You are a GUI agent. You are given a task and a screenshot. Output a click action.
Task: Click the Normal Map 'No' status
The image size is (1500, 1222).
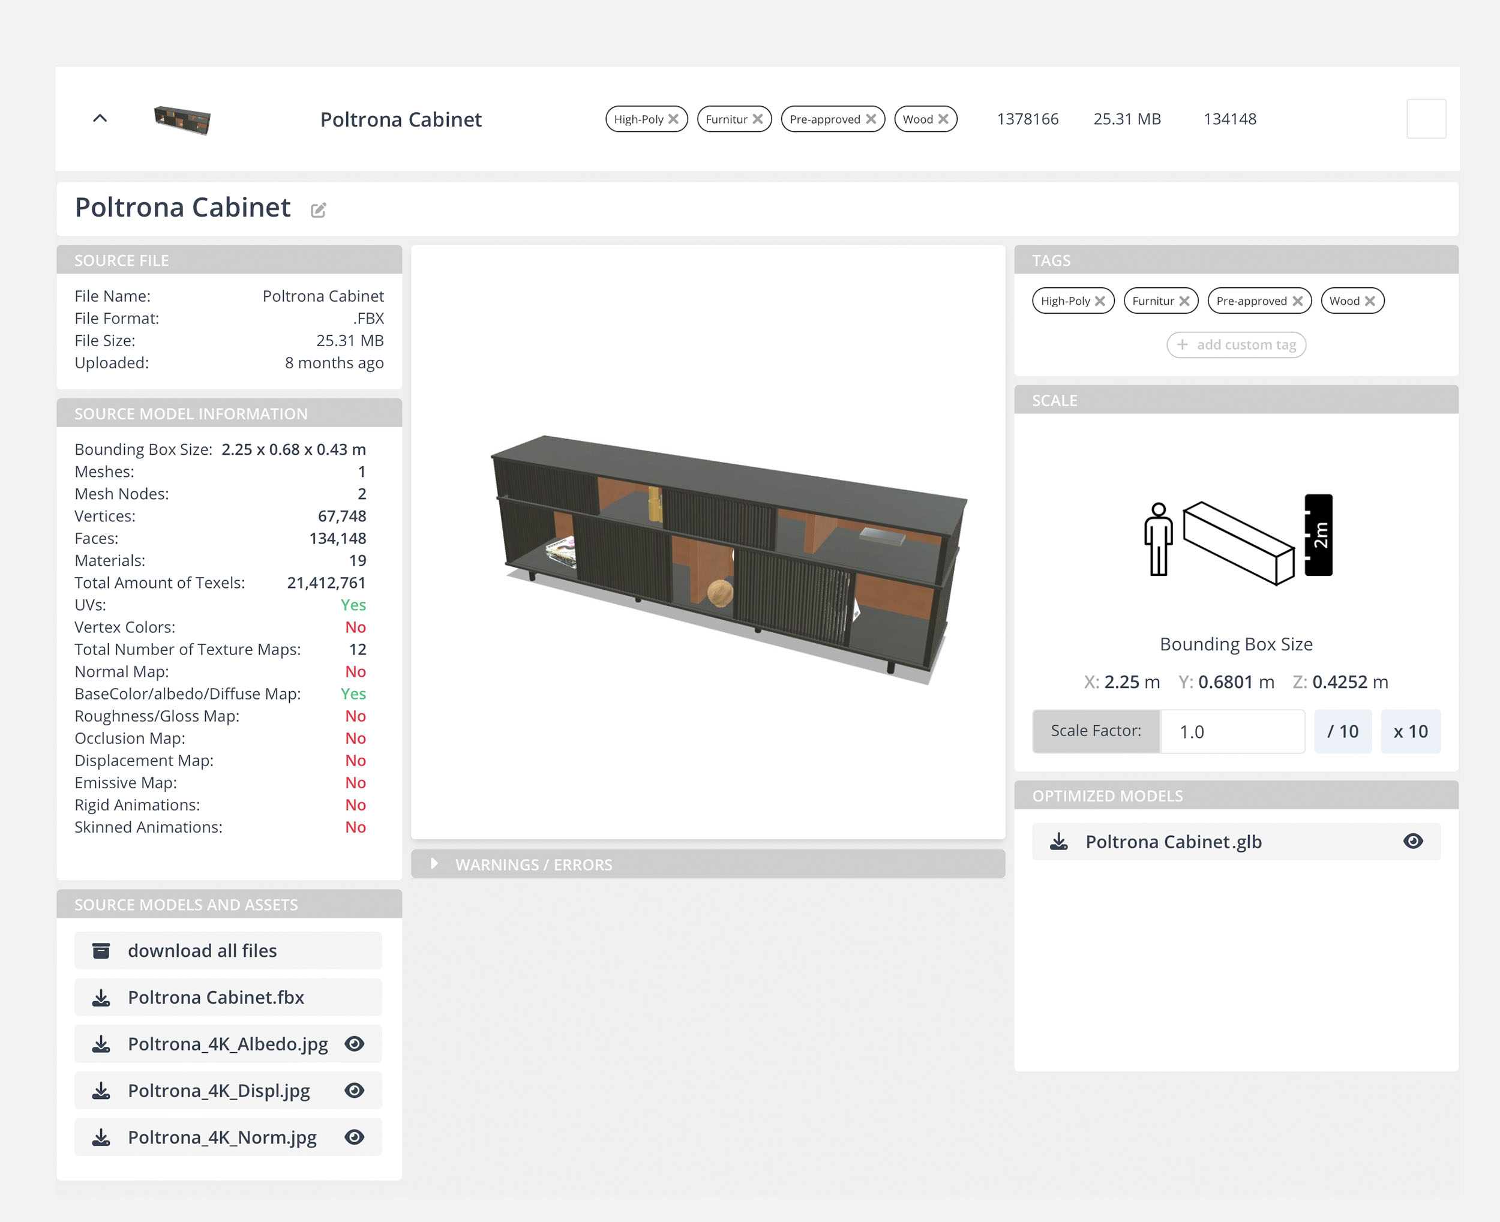coord(355,671)
